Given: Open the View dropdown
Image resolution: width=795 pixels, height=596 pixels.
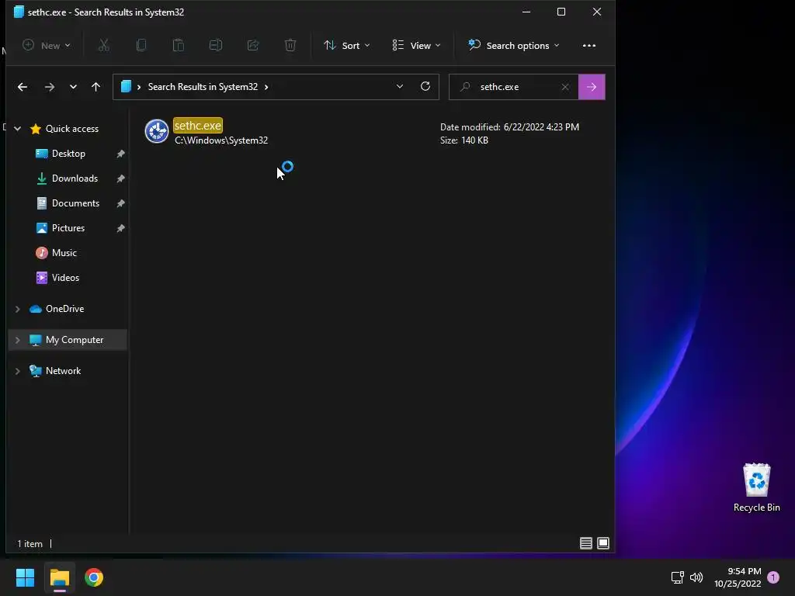Looking at the screenshot, I should pyautogui.click(x=416, y=46).
